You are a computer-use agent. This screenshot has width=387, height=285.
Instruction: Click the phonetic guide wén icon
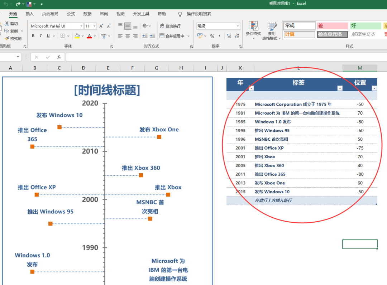coord(104,36)
